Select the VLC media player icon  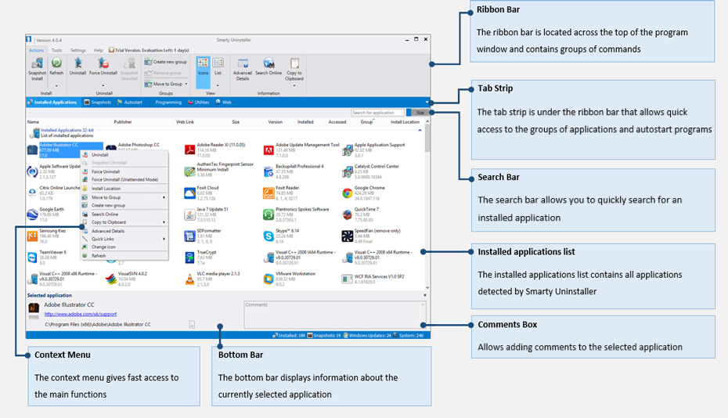189,279
